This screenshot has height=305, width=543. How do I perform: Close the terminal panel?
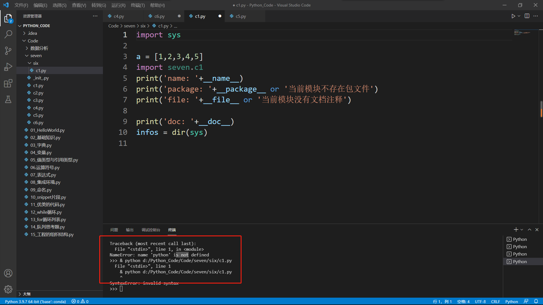click(x=537, y=230)
